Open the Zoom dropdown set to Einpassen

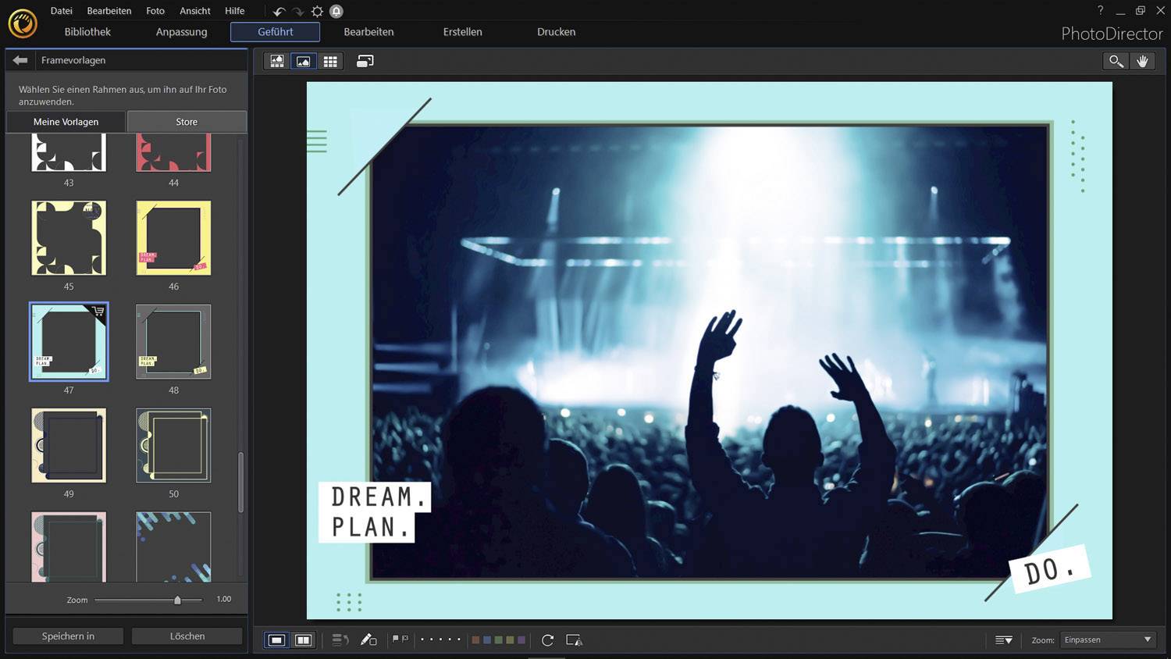click(x=1107, y=639)
